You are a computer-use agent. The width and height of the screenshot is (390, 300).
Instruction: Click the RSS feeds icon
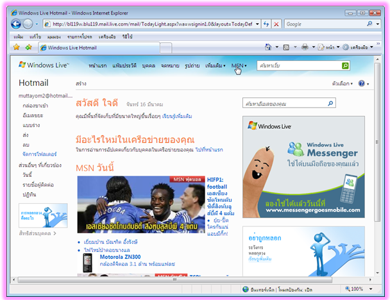[286, 47]
